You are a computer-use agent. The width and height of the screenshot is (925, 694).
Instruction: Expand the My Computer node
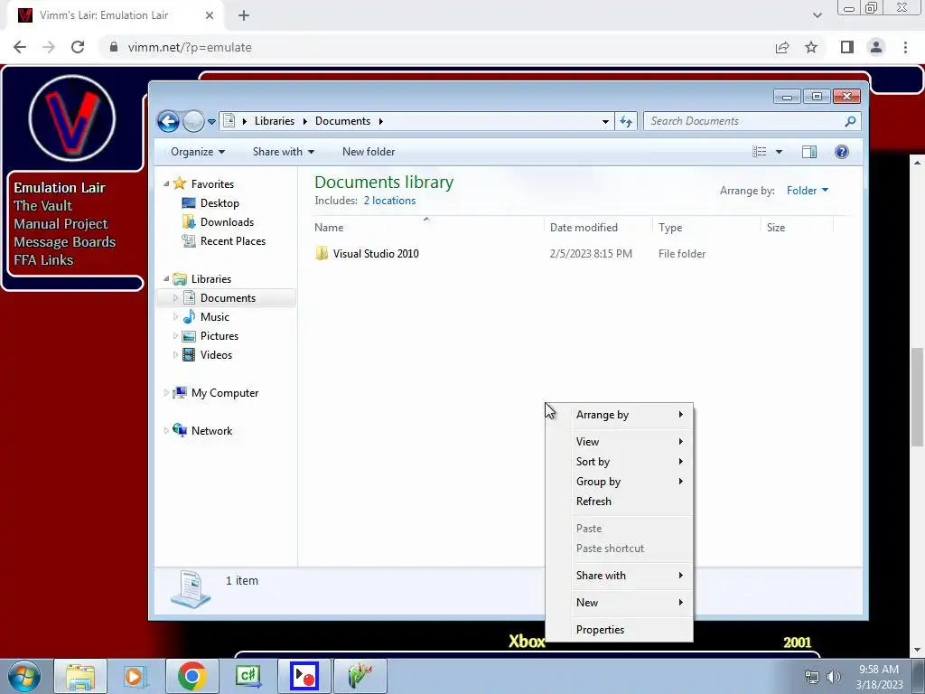coord(166,392)
